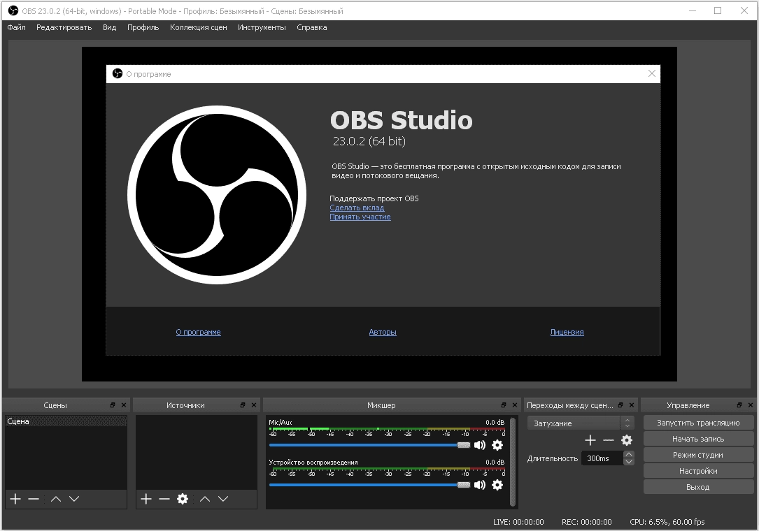Open the Коллекция сцен menu

pos(199,27)
